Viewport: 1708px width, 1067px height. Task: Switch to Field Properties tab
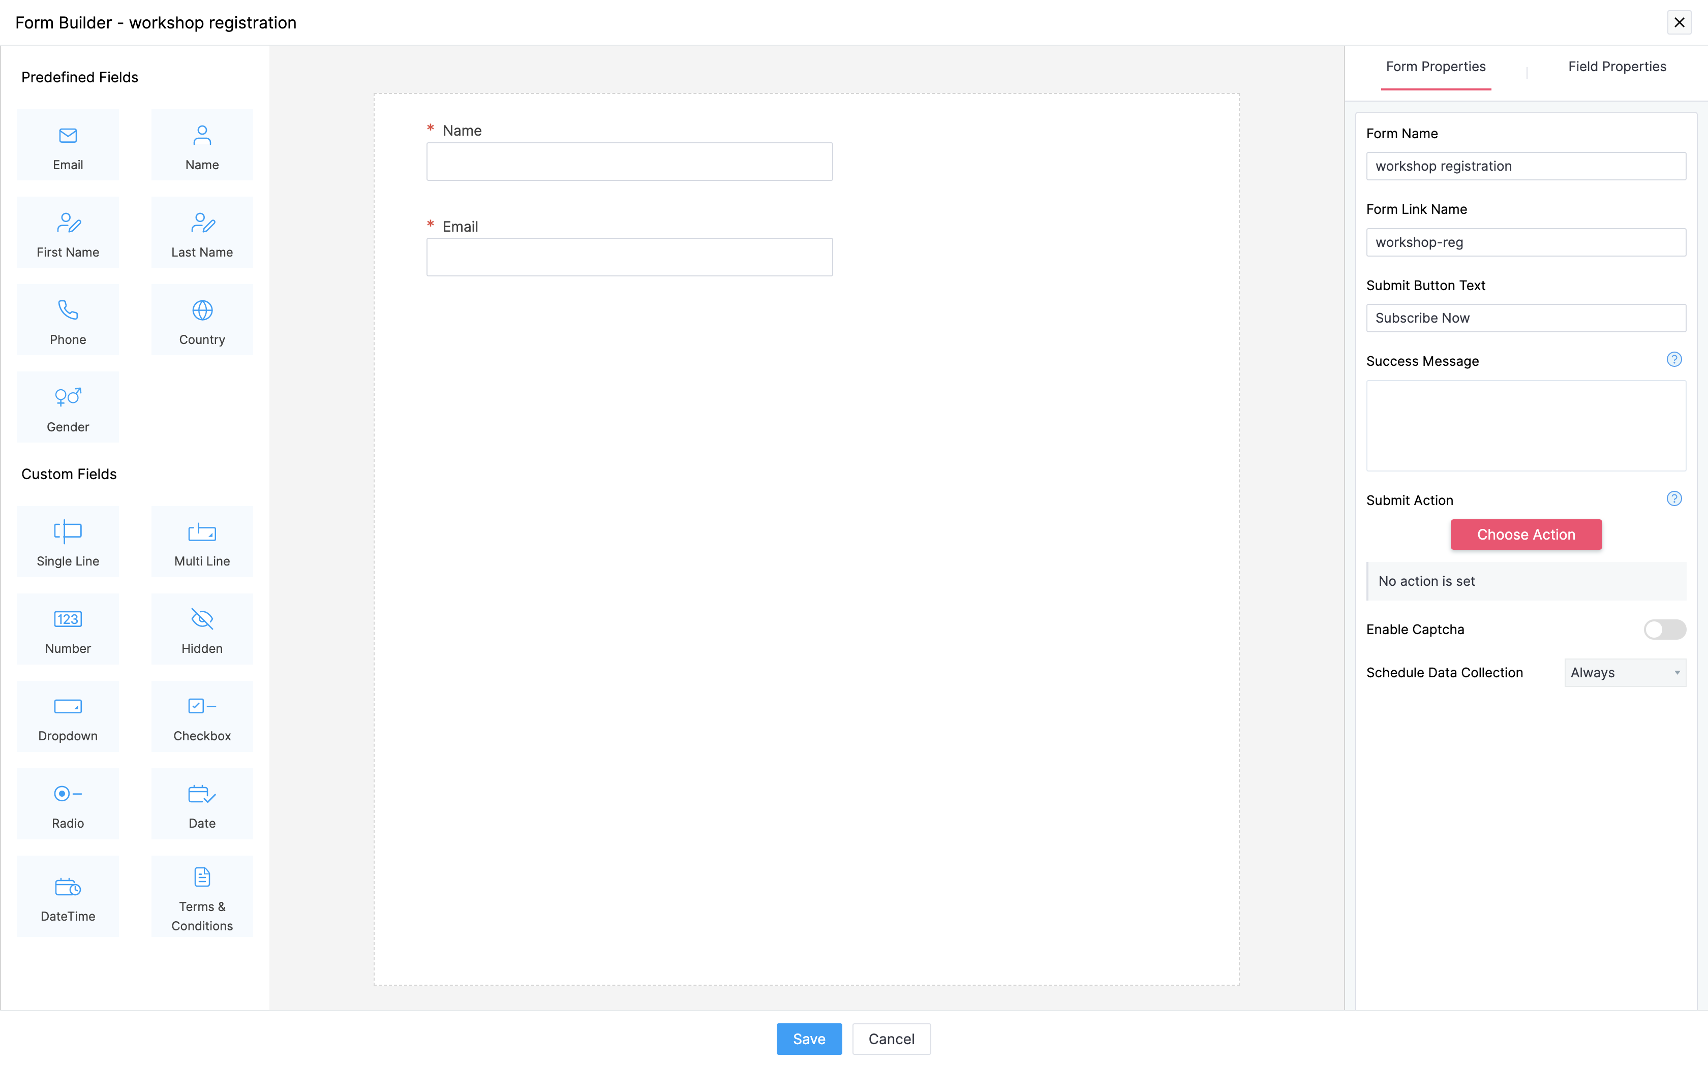(1616, 67)
